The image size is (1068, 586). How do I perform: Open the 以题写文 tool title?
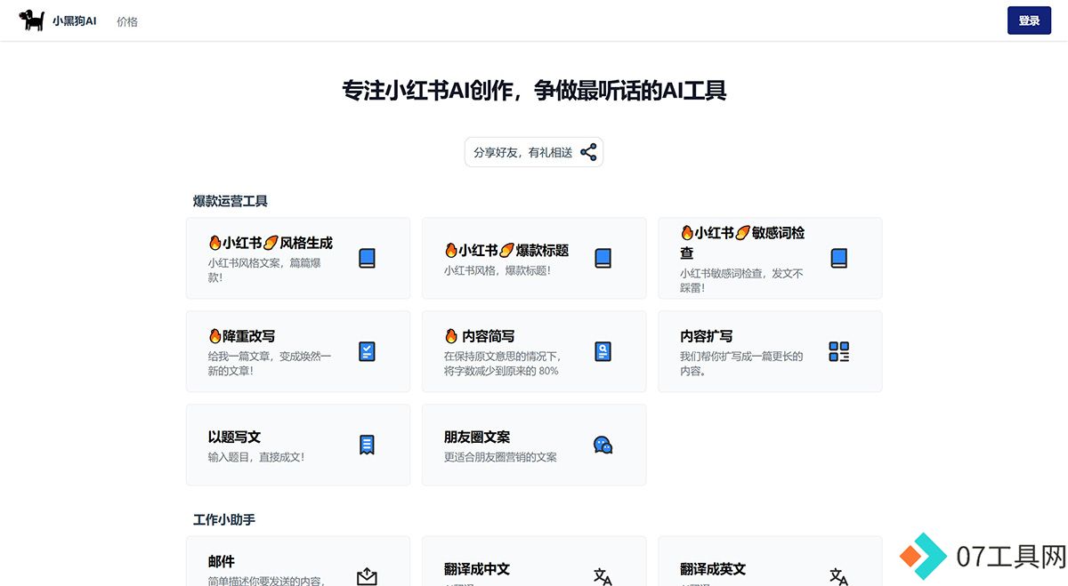point(234,437)
